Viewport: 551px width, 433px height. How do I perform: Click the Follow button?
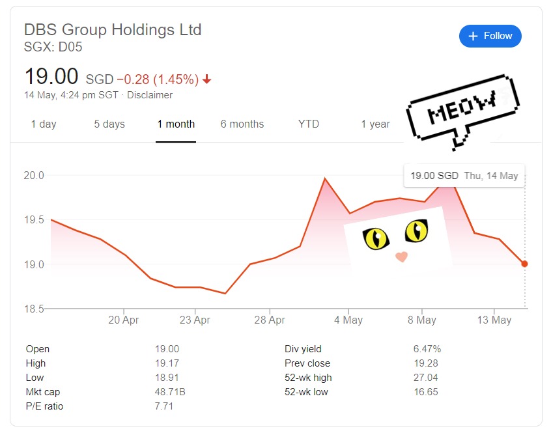490,36
